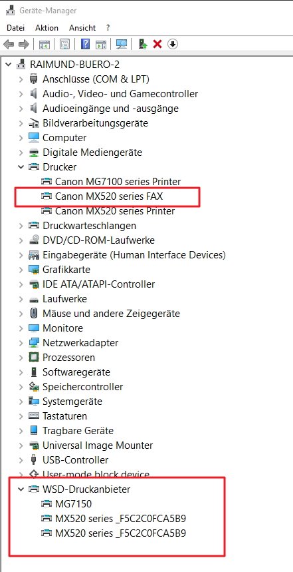Select the MG7150 WSD printer entry
The height and width of the screenshot is (572, 293).
73,504
